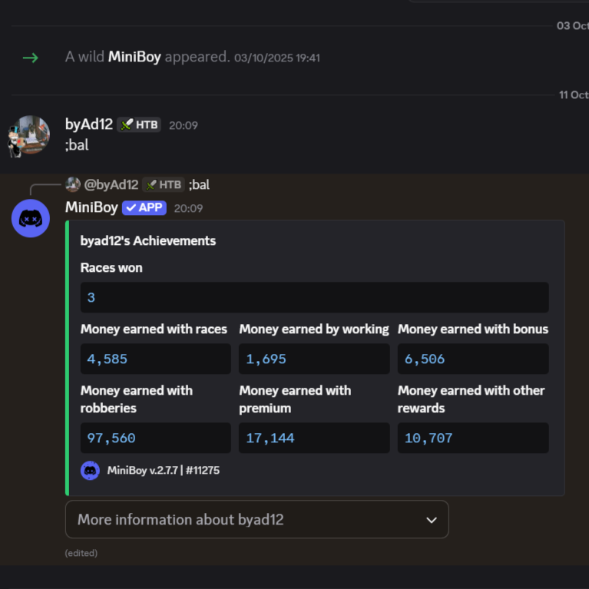Click the small avatar in the reply preview
589x589 pixels.
(73, 184)
